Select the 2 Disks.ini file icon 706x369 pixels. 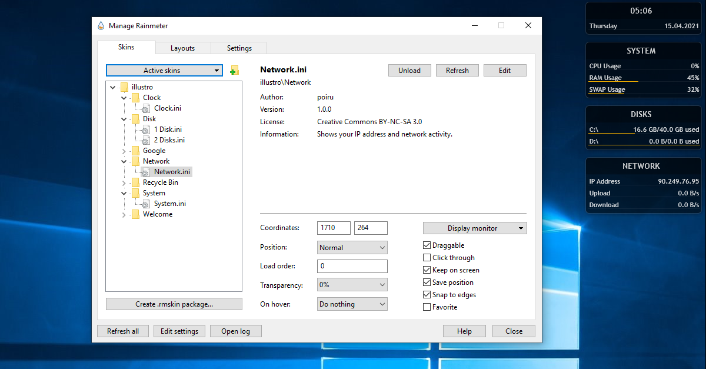tap(146, 140)
